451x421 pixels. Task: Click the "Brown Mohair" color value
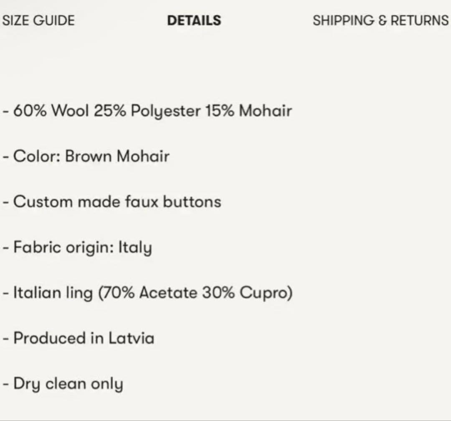tap(117, 156)
